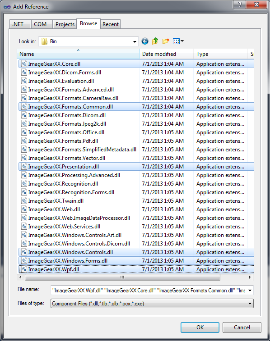The width and height of the screenshot is (270, 341).
Task: Click the ImageGearXX.Web.dll file icon
Action: (x=24, y=209)
